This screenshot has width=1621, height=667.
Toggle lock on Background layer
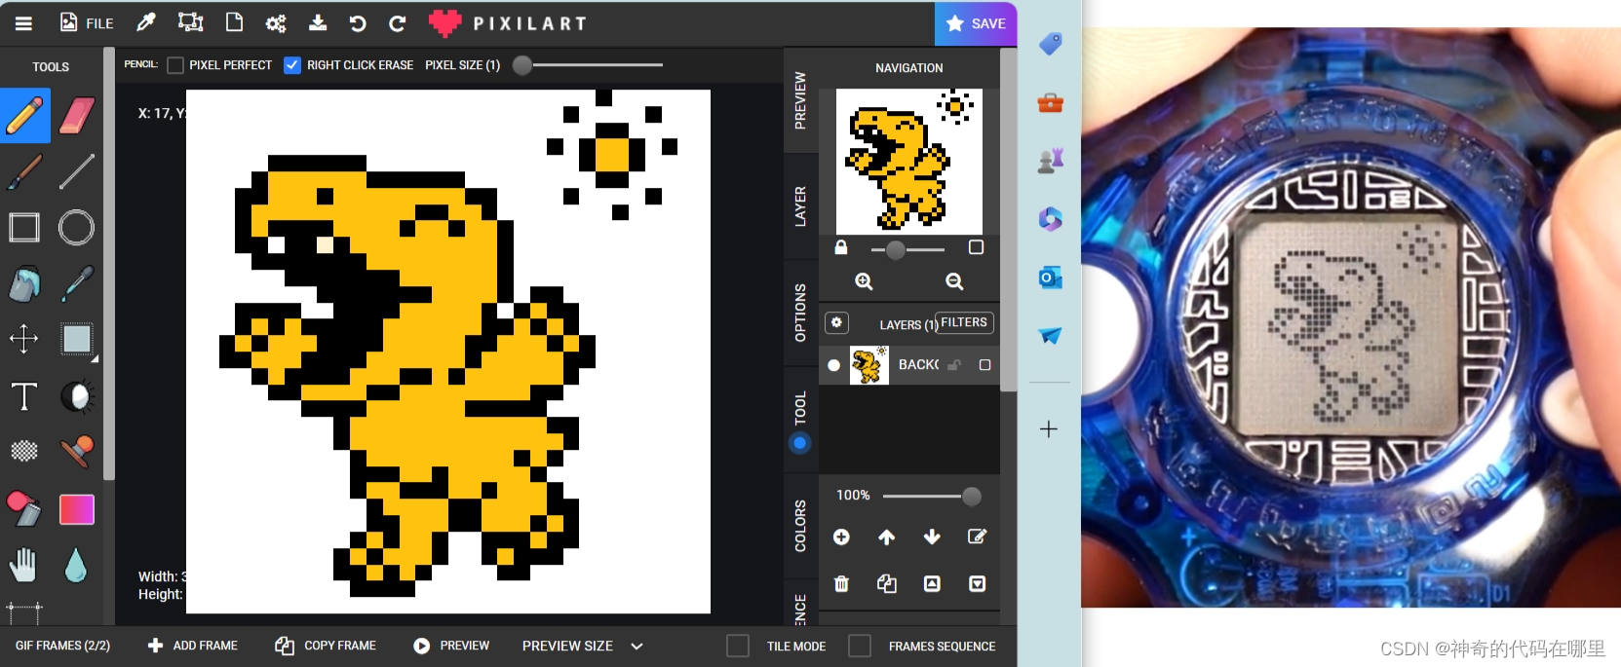click(x=954, y=365)
